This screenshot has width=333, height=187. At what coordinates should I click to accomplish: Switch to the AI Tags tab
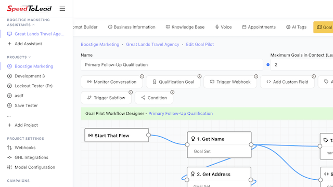pyautogui.click(x=296, y=27)
